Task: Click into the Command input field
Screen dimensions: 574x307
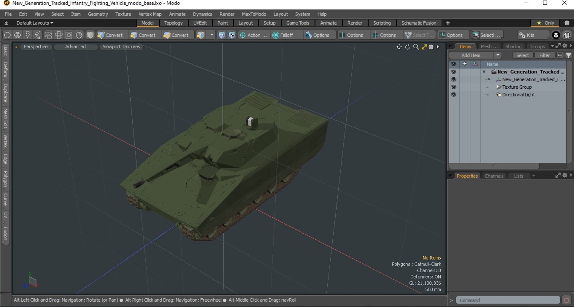Action: coord(508,300)
